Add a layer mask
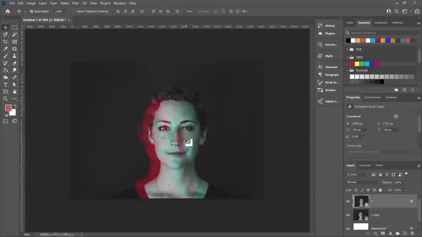The image size is (422, 237). [383, 233]
